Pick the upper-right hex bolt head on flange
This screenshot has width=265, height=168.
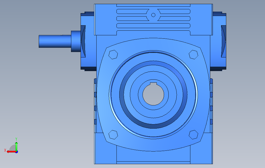(x=193, y=54)
